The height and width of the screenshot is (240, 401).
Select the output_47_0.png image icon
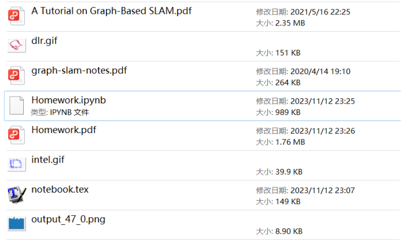16,224
